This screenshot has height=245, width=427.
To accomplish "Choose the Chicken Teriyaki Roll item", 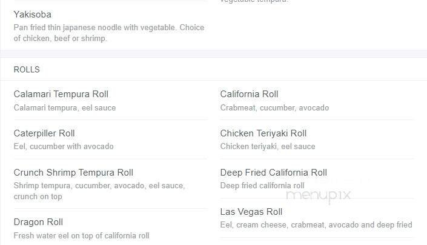I will 263,133.
